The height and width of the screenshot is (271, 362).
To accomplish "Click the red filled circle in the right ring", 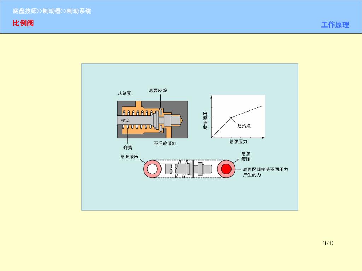I will pos(226,169).
